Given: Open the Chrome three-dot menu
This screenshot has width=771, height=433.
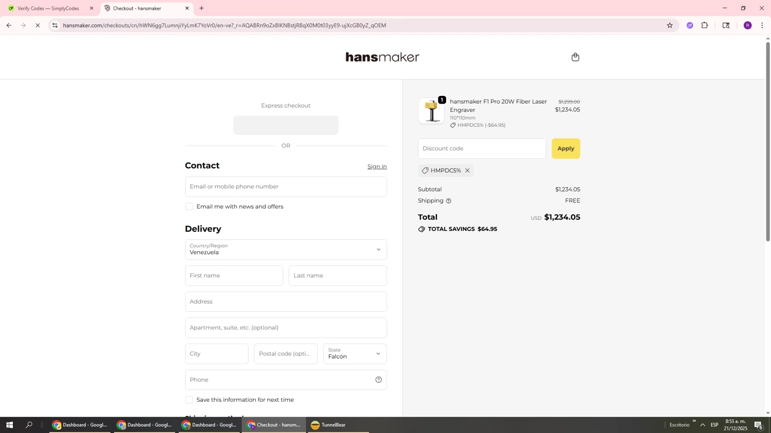Looking at the screenshot, I should 762,25.
